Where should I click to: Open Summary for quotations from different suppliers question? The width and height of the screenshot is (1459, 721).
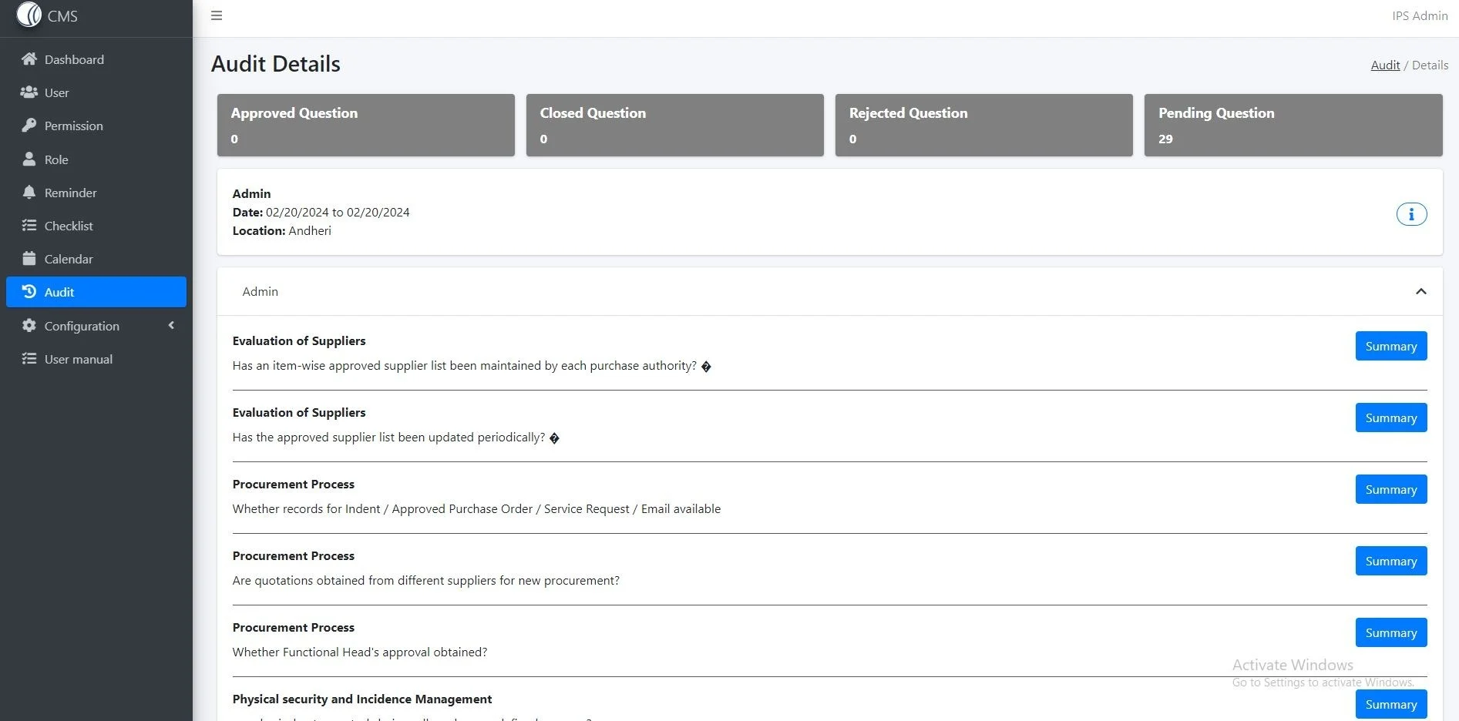coord(1390,561)
